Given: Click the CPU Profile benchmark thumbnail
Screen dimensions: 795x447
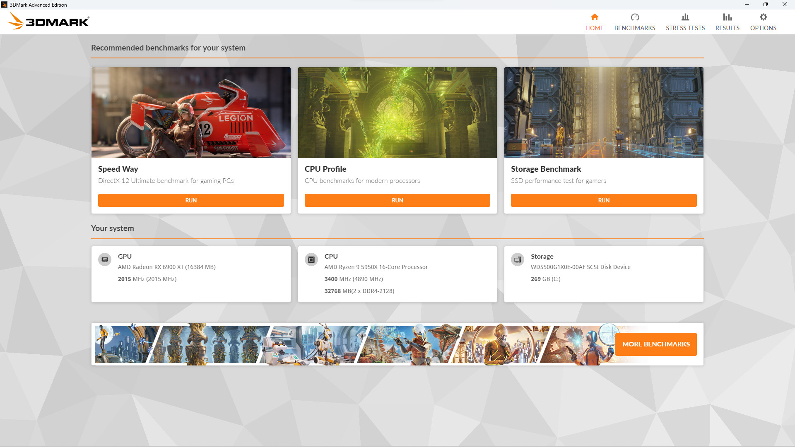Looking at the screenshot, I should tap(397, 112).
